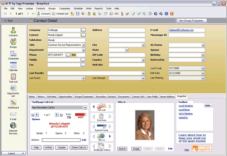
Task: Open Companies from the sidebar
Action: point(13,55)
